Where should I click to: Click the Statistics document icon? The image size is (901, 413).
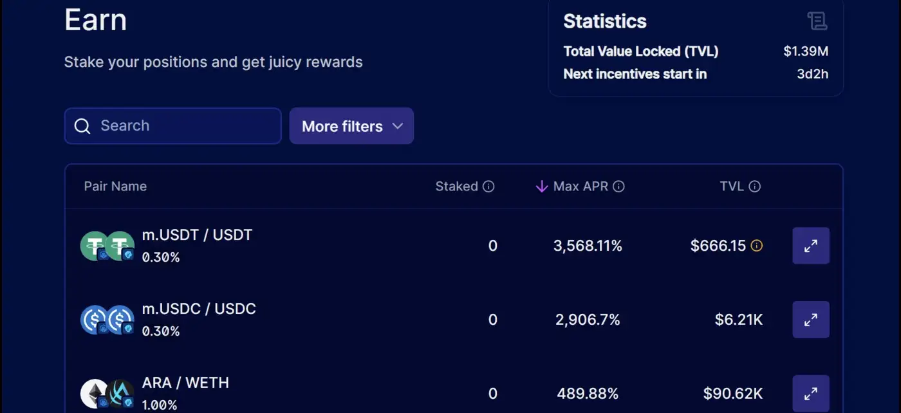(x=817, y=21)
